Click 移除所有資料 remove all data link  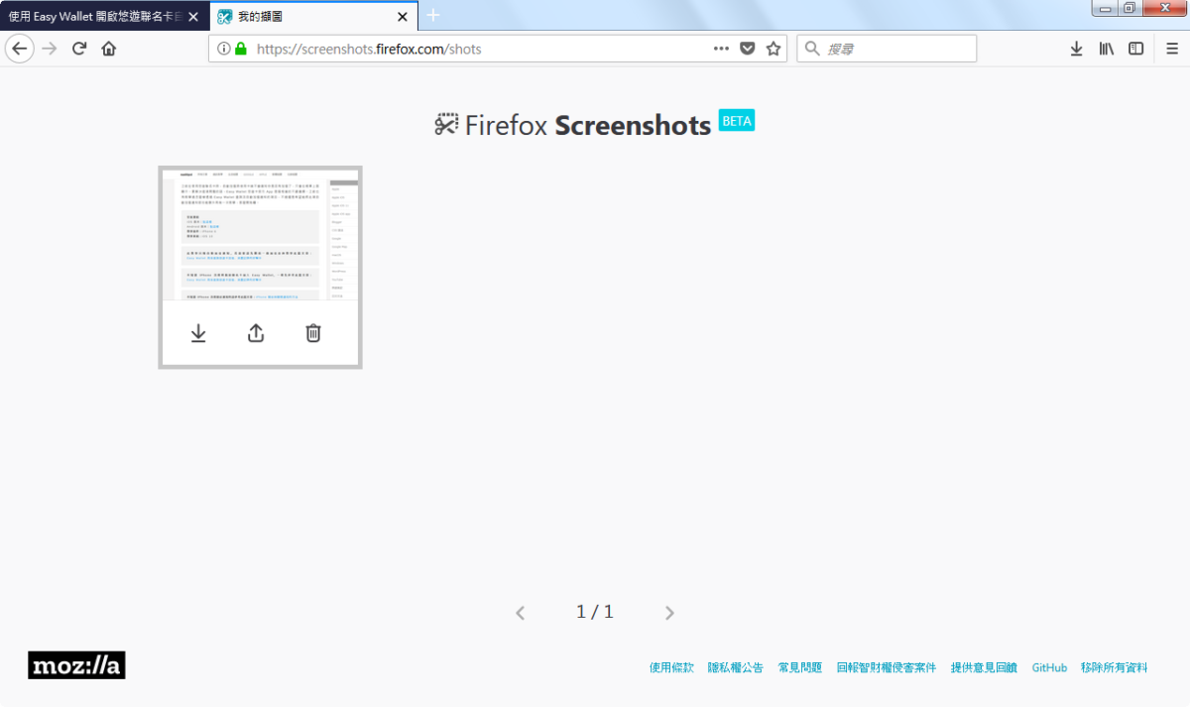1115,668
